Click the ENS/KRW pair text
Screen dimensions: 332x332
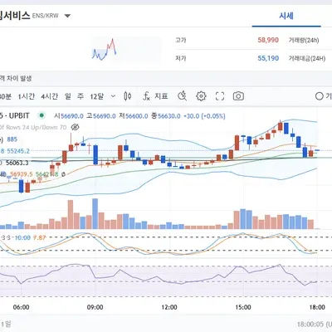tap(46, 16)
